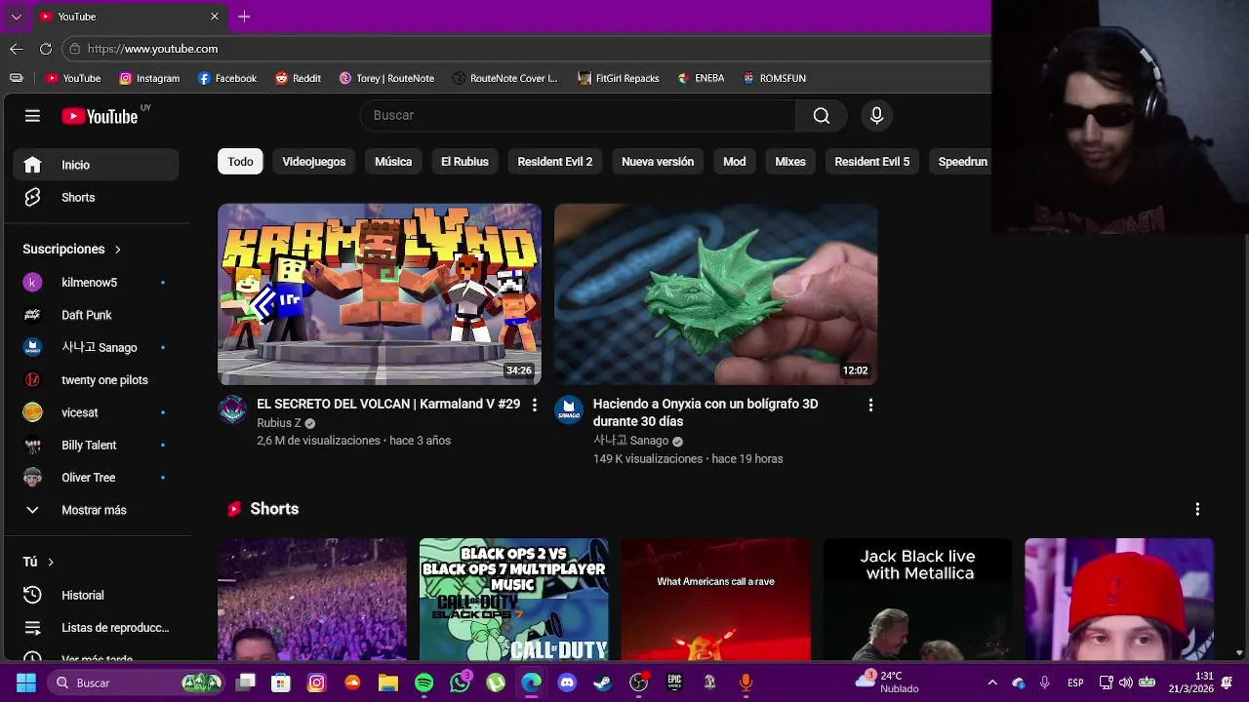Open Spotify from the taskbar

click(x=424, y=682)
